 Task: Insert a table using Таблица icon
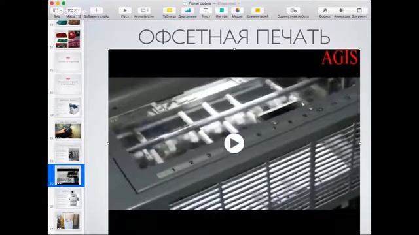[x=169, y=10]
